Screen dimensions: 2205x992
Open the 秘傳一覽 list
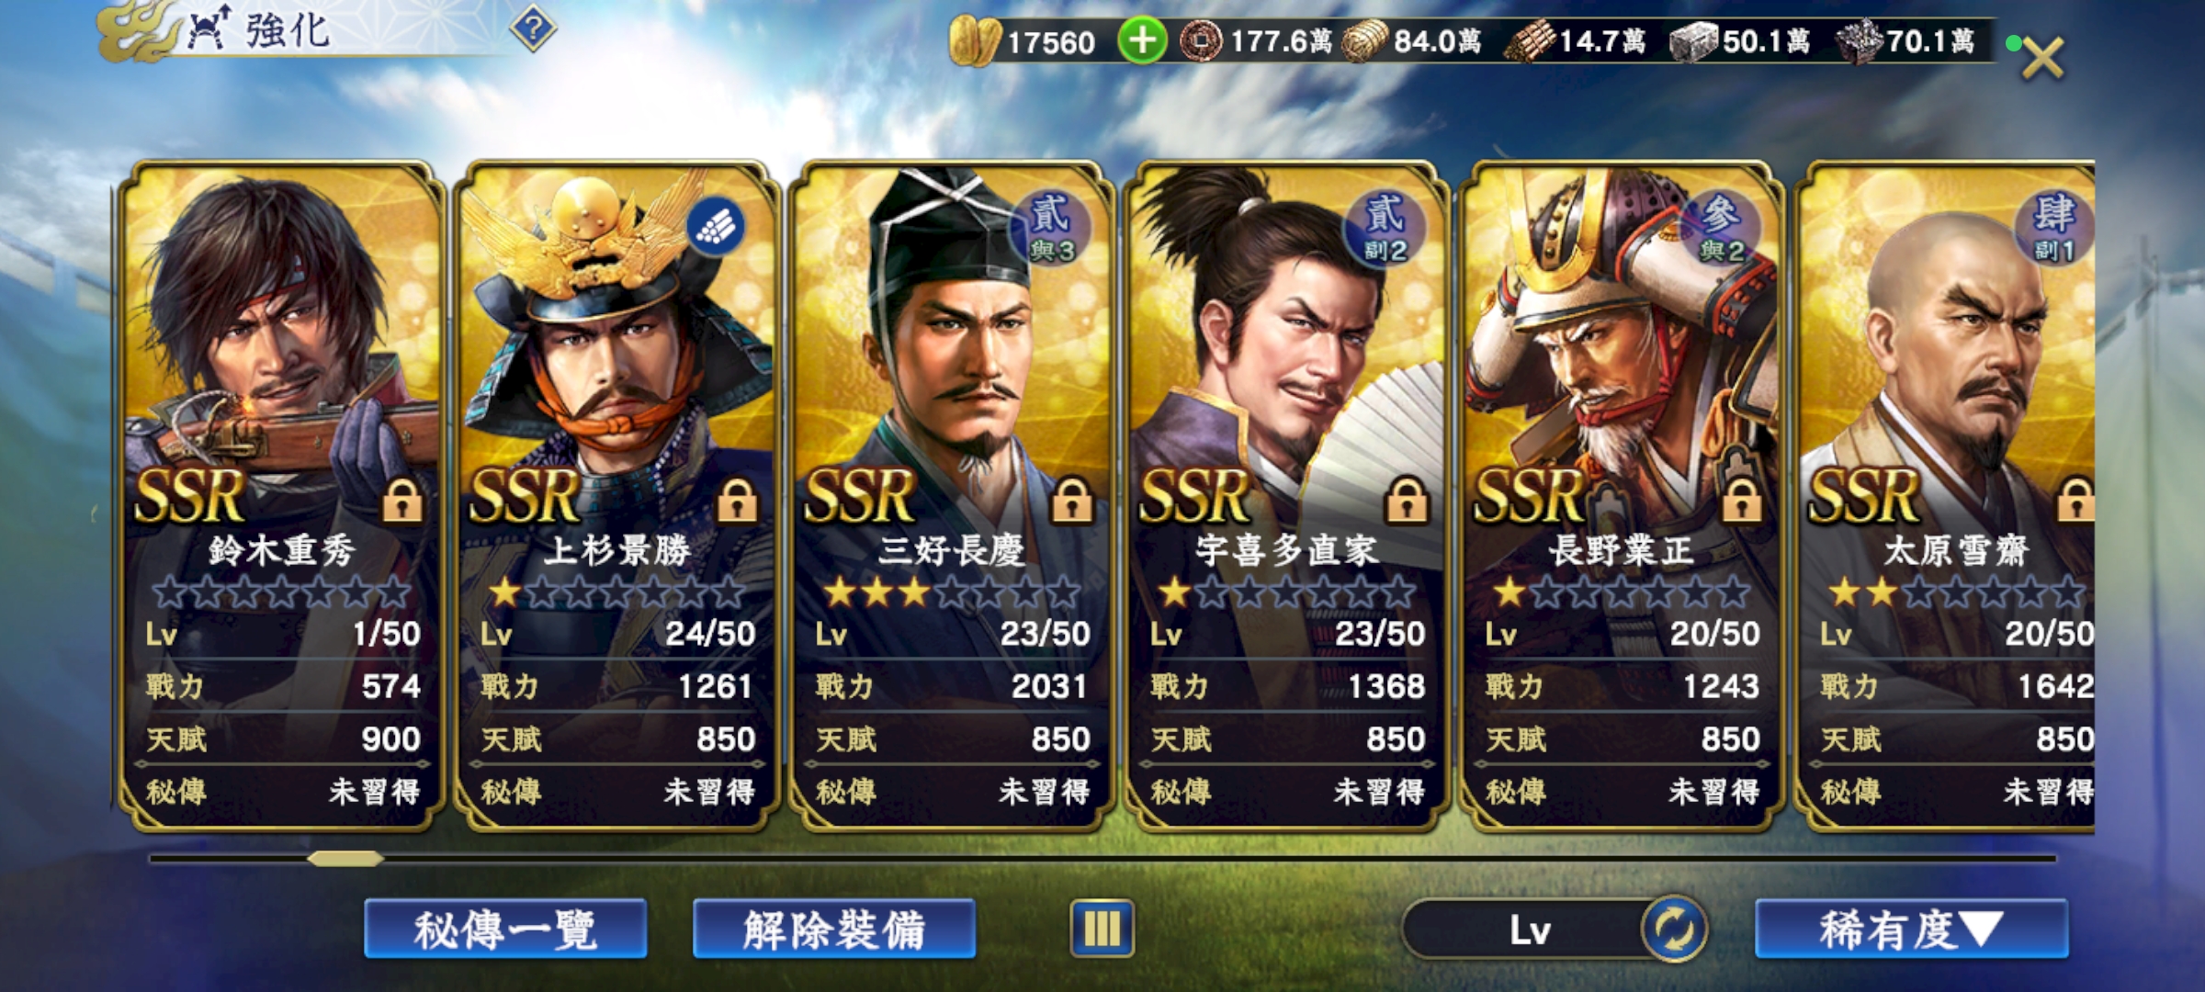pos(505,929)
